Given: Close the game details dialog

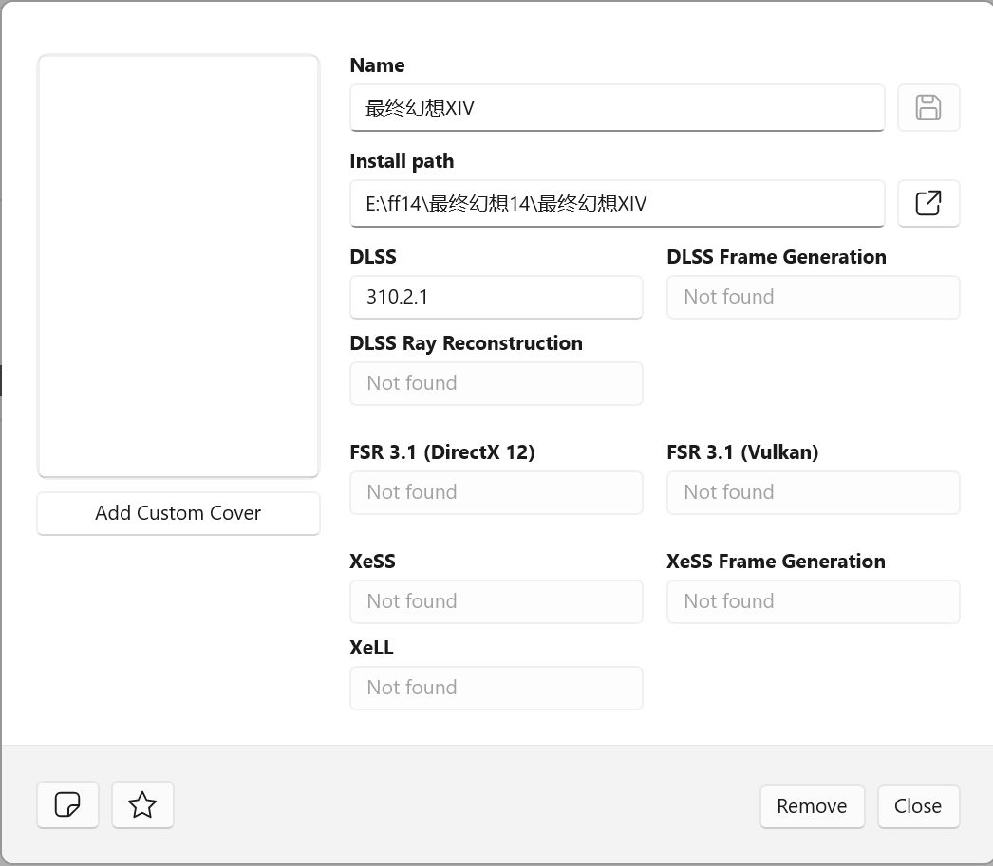Looking at the screenshot, I should click(918, 805).
